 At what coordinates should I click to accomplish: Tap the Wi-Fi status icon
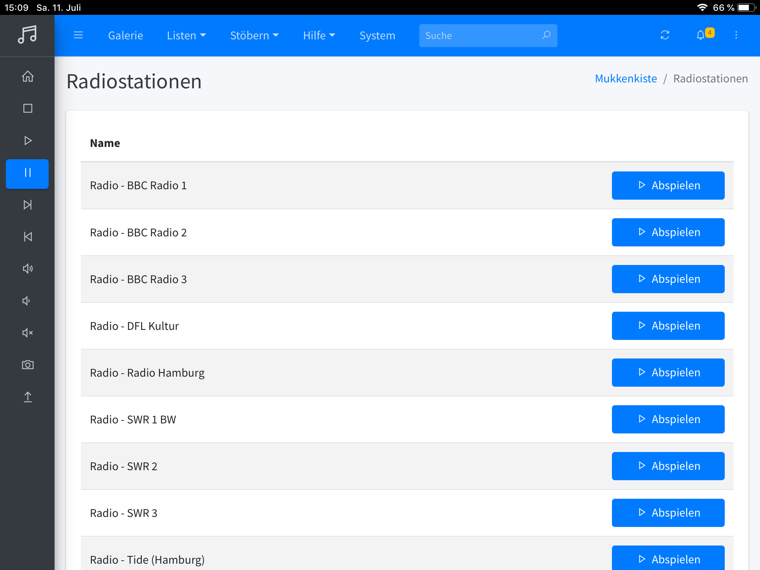[x=702, y=7]
